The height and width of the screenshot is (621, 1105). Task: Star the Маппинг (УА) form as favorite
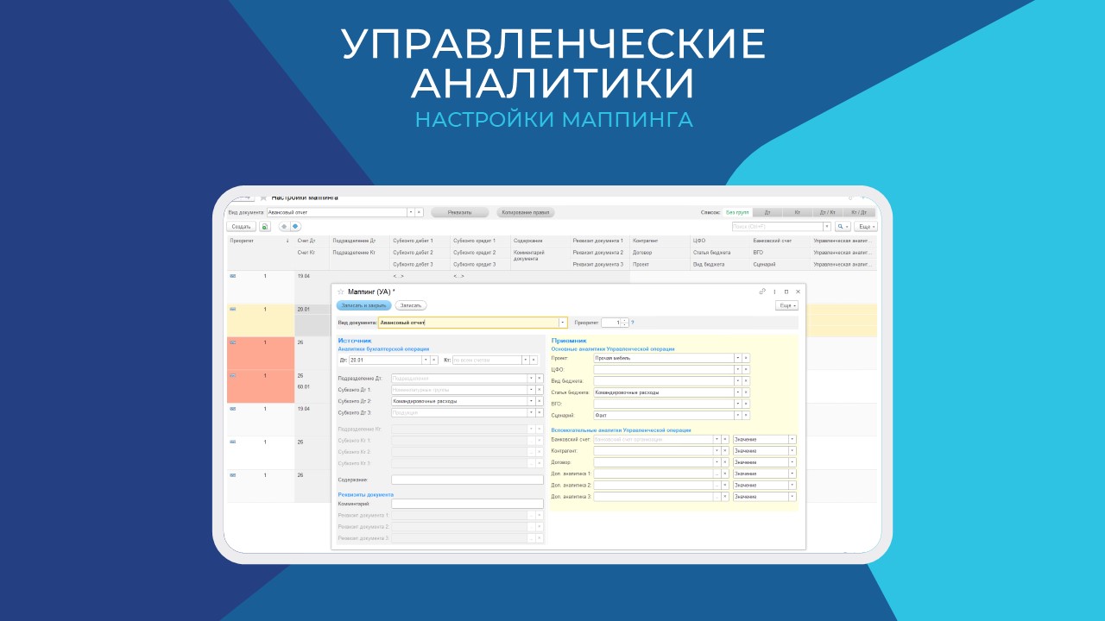tap(341, 292)
